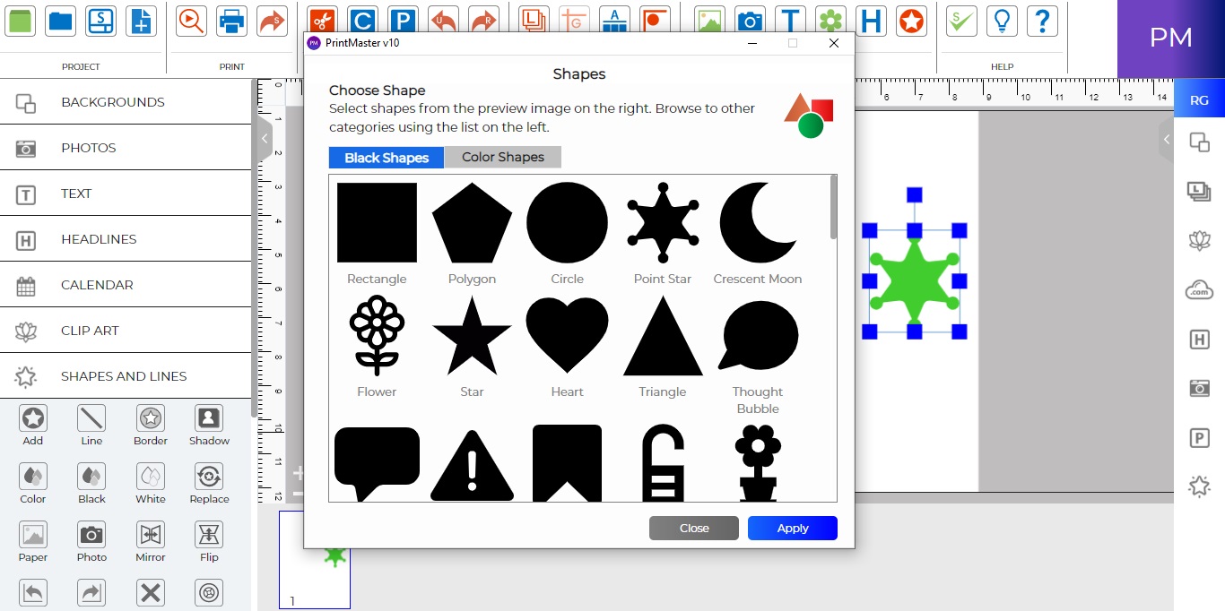Open the CLIP ART section
The image size is (1225, 611).
coord(126,331)
